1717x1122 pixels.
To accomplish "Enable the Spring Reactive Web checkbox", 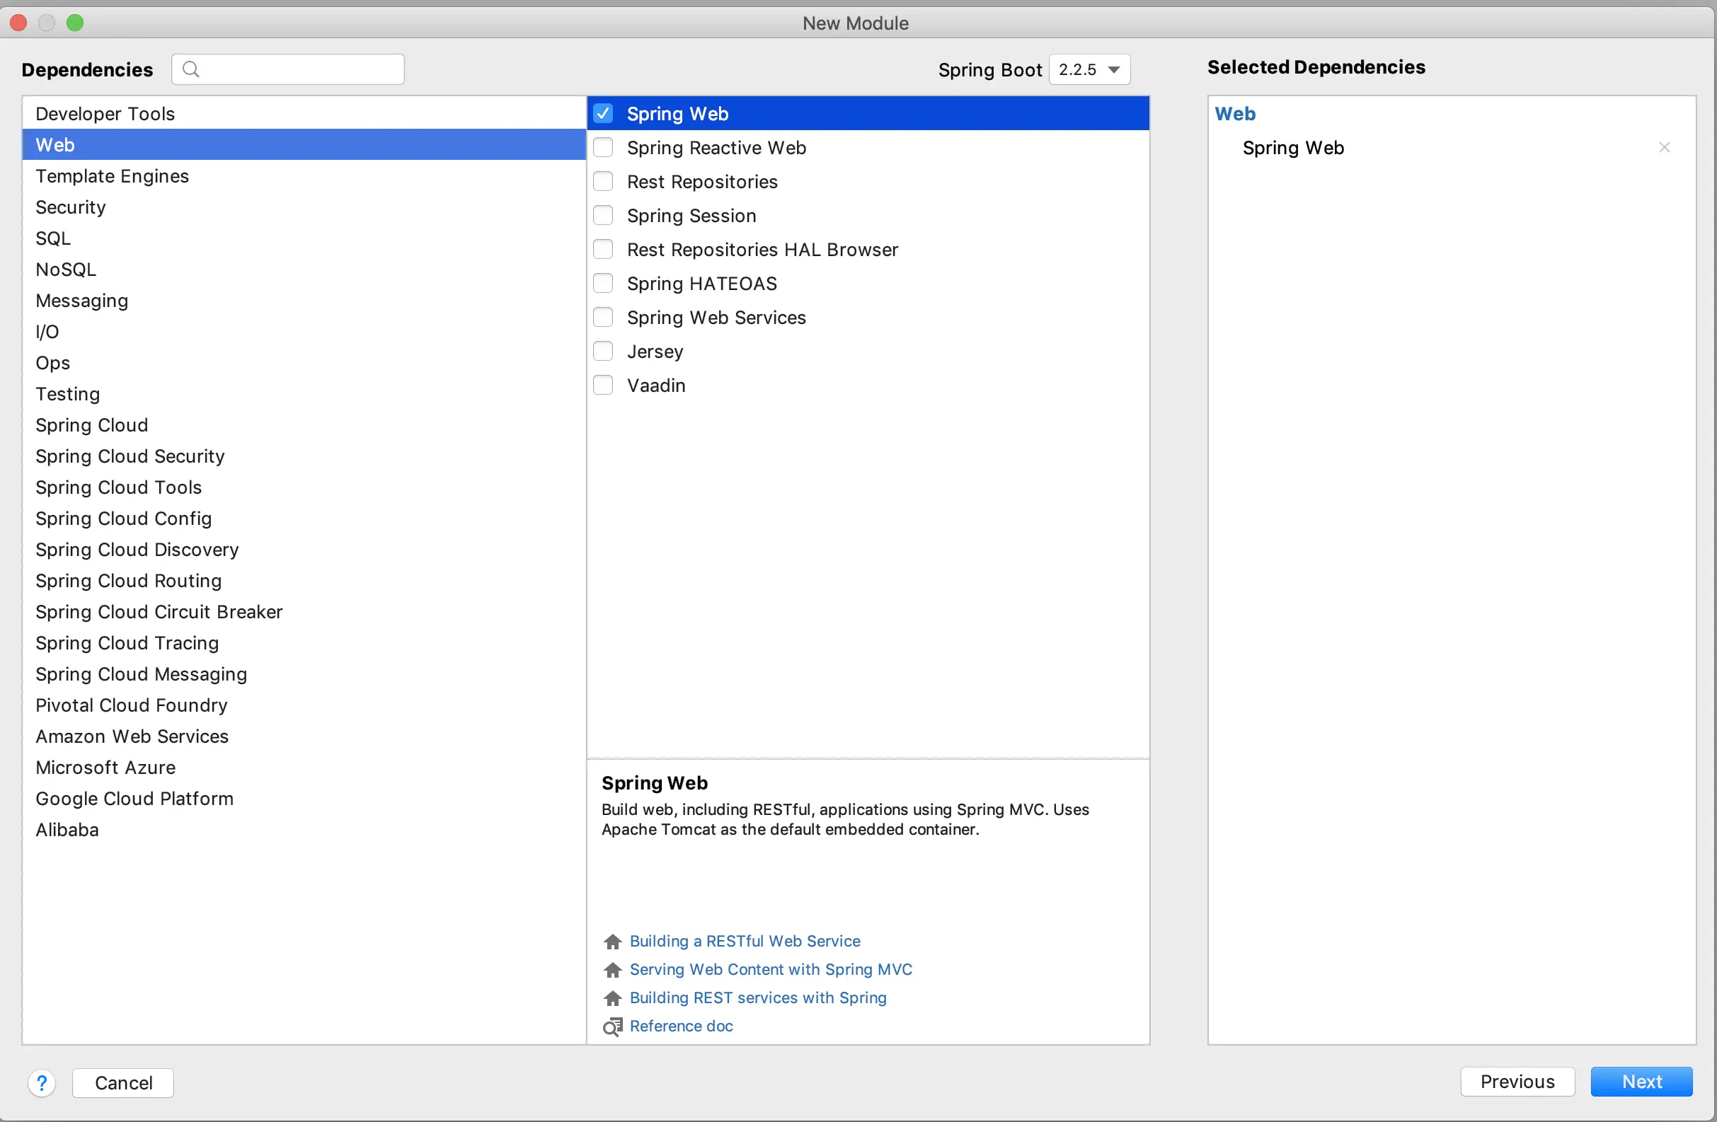I will pyautogui.click(x=603, y=148).
